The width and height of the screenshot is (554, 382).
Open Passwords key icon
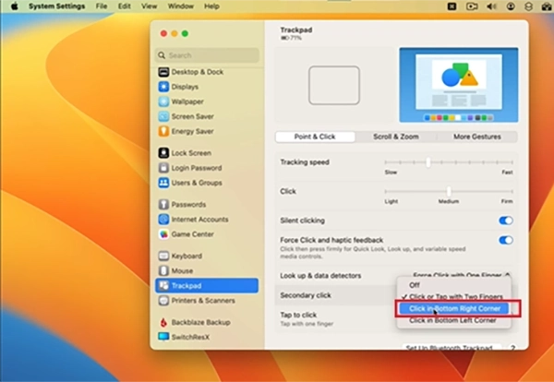(163, 205)
